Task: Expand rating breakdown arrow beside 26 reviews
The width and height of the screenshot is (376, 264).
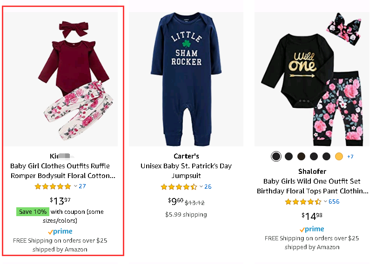Action: 201,187
